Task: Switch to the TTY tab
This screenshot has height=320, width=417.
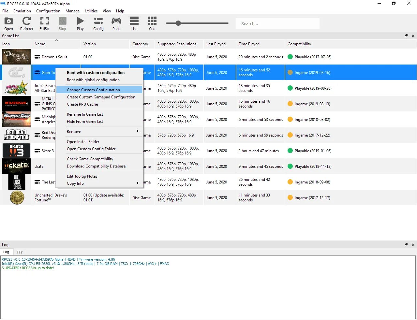Action: (20, 252)
